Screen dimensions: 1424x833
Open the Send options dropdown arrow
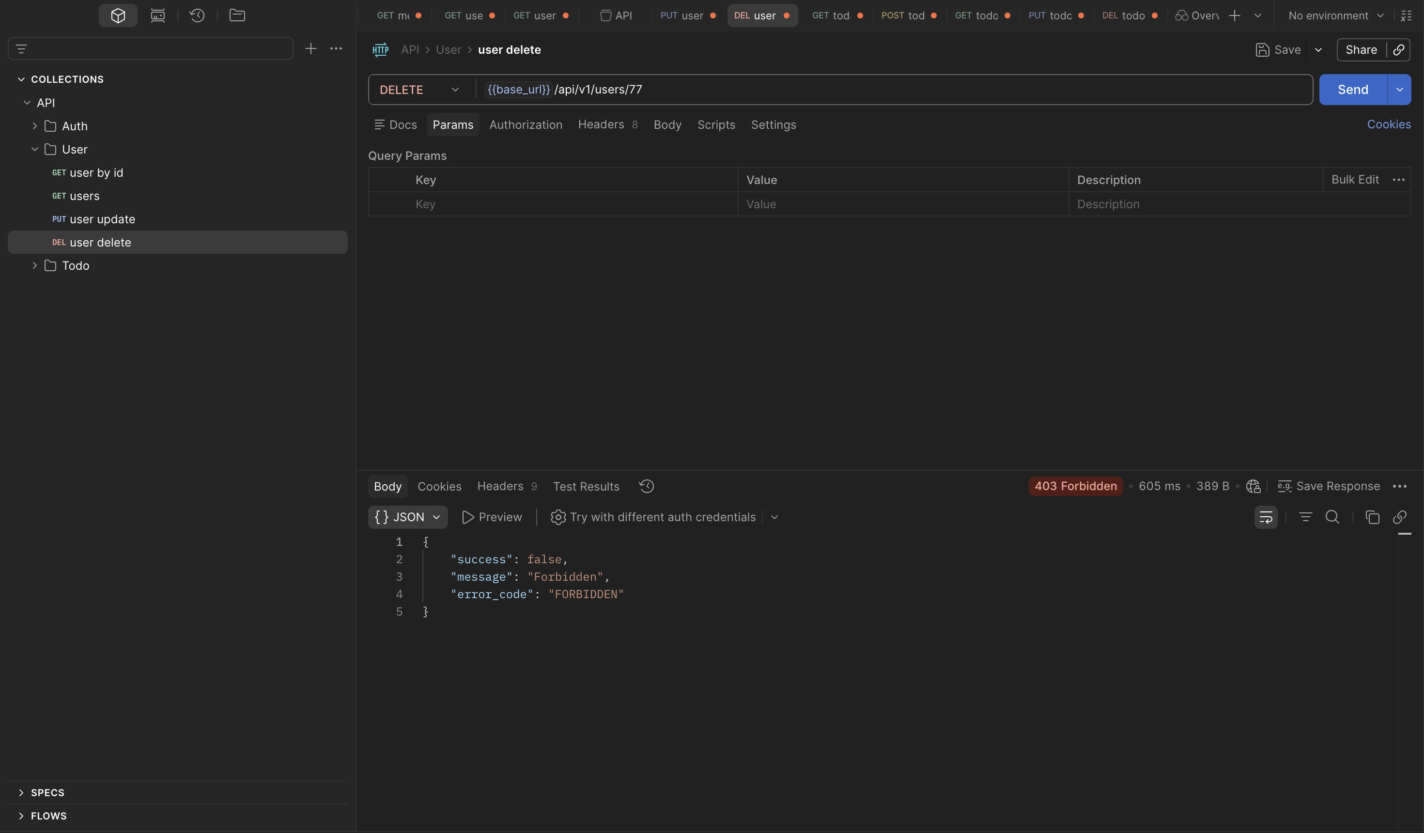pyautogui.click(x=1400, y=89)
